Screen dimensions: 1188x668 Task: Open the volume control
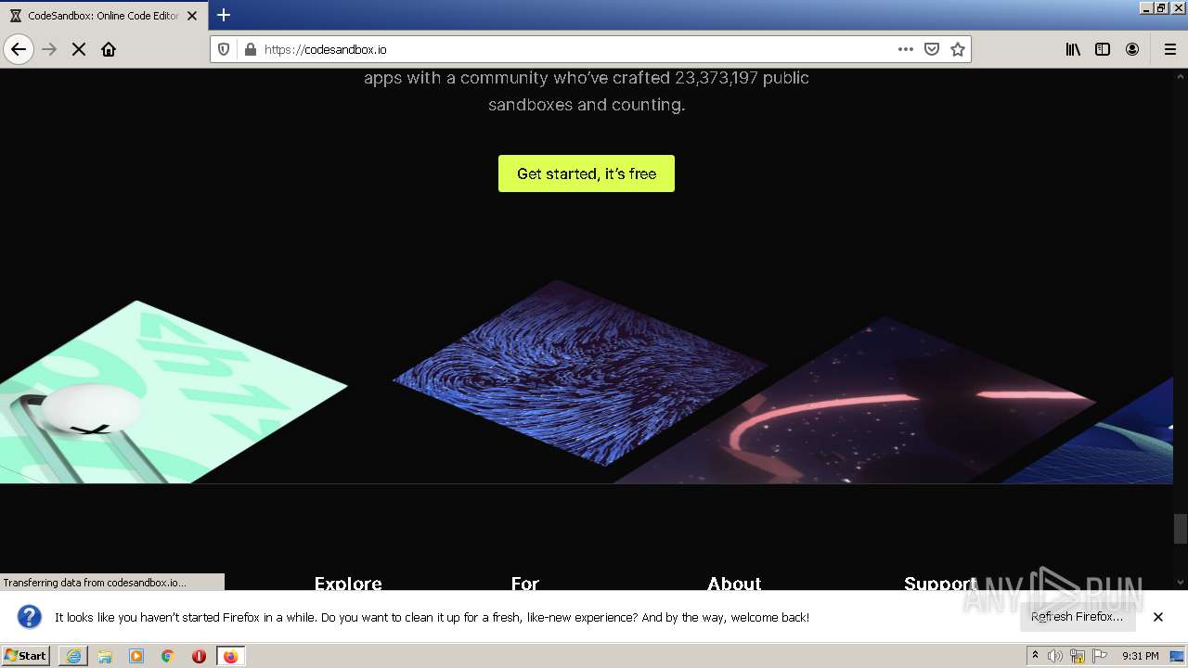(x=1055, y=656)
